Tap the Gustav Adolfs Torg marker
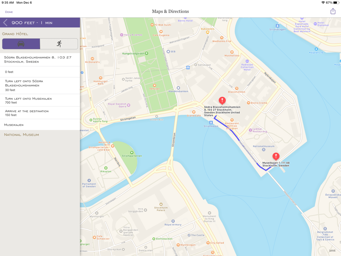The height and width of the screenshot is (256, 341). tap(91, 120)
